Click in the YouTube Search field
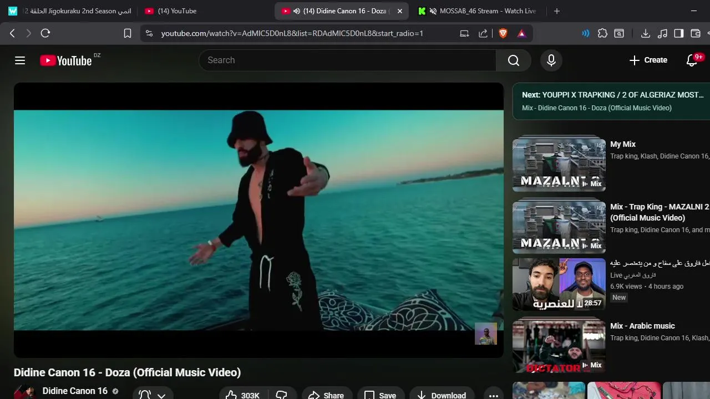Screen dimensions: 710x399 click(348, 60)
